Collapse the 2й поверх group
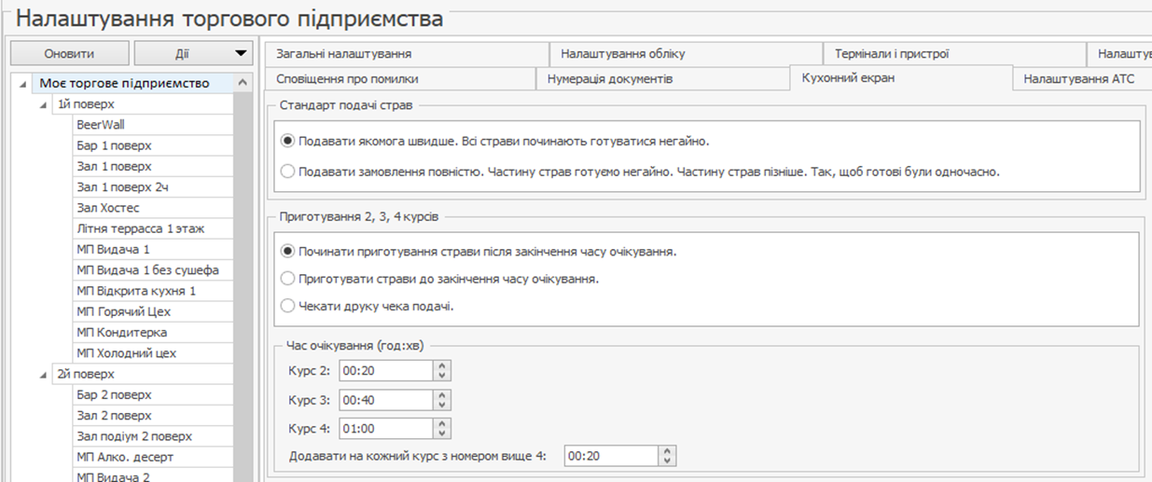Image resolution: width=1152 pixels, height=482 pixels. pos(44,375)
